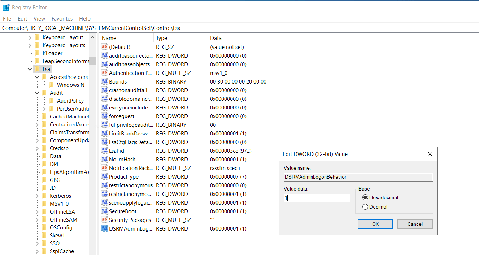Viewport: 479px width, 255px height.
Task: Click the Bounds data '00 30 00 00 00 20 00 00'
Action: click(x=238, y=81)
